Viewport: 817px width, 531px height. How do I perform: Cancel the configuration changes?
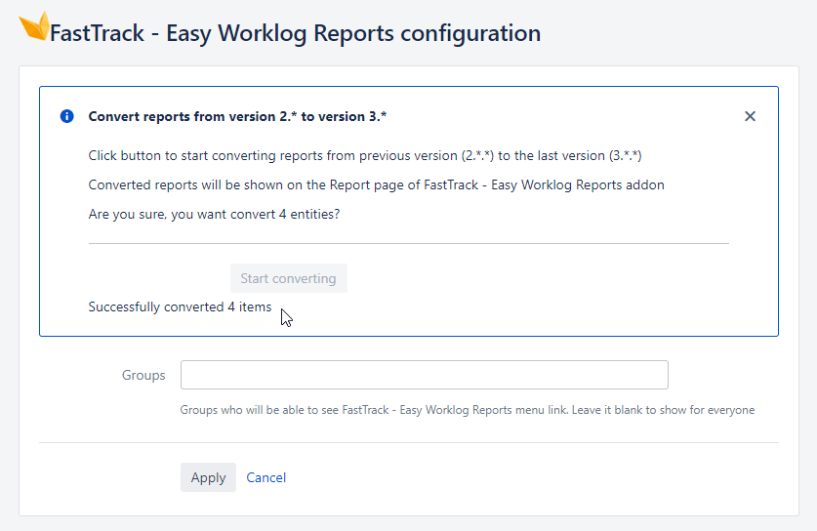[266, 477]
